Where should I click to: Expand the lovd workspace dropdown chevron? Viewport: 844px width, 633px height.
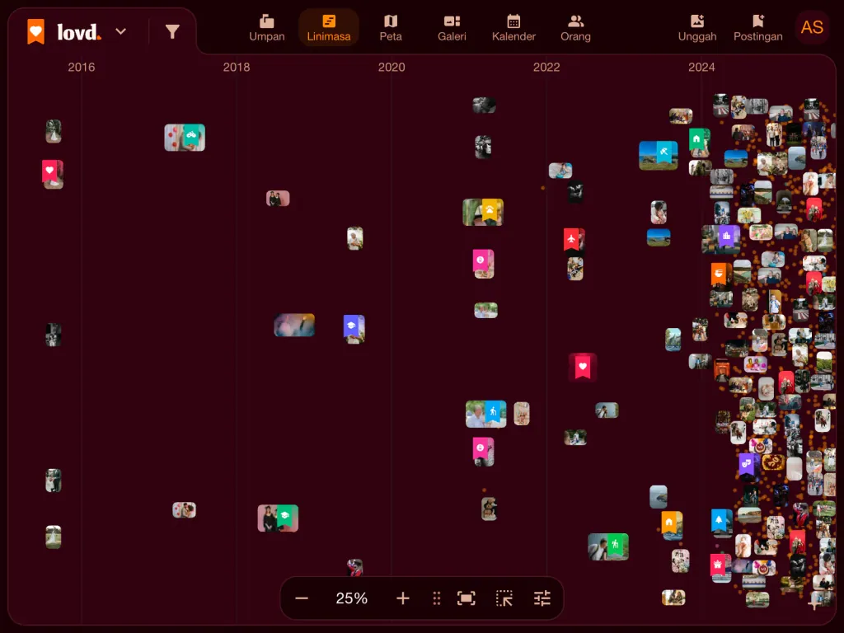[121, 31]
